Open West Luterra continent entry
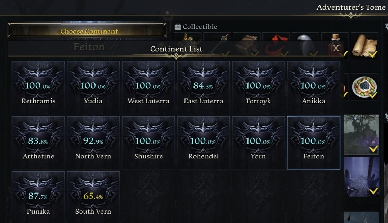This screenshot has height=223, width=388. 148,87
